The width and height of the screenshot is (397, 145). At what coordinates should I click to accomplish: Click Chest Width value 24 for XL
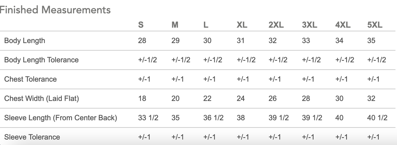(x=241, y=98)
